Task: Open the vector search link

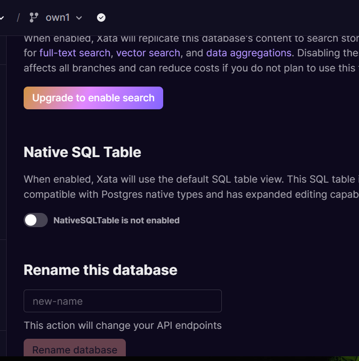Action: tap(148, 53)
